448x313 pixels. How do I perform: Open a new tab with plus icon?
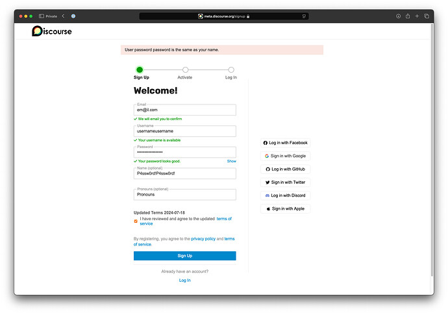click(417, 16)
